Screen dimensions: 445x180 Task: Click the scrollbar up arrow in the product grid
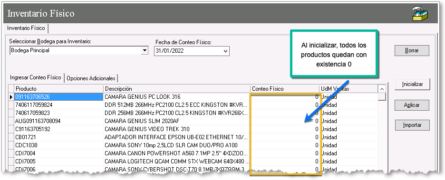(x=382, y=89)
